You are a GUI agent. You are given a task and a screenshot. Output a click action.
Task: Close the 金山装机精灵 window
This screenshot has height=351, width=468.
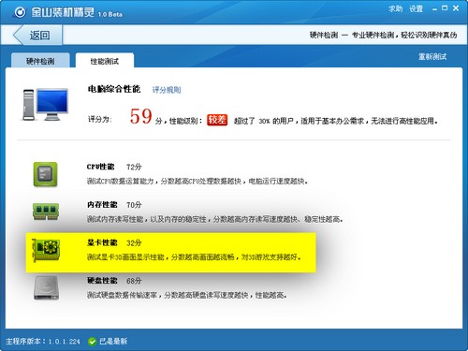coord(456,8)
